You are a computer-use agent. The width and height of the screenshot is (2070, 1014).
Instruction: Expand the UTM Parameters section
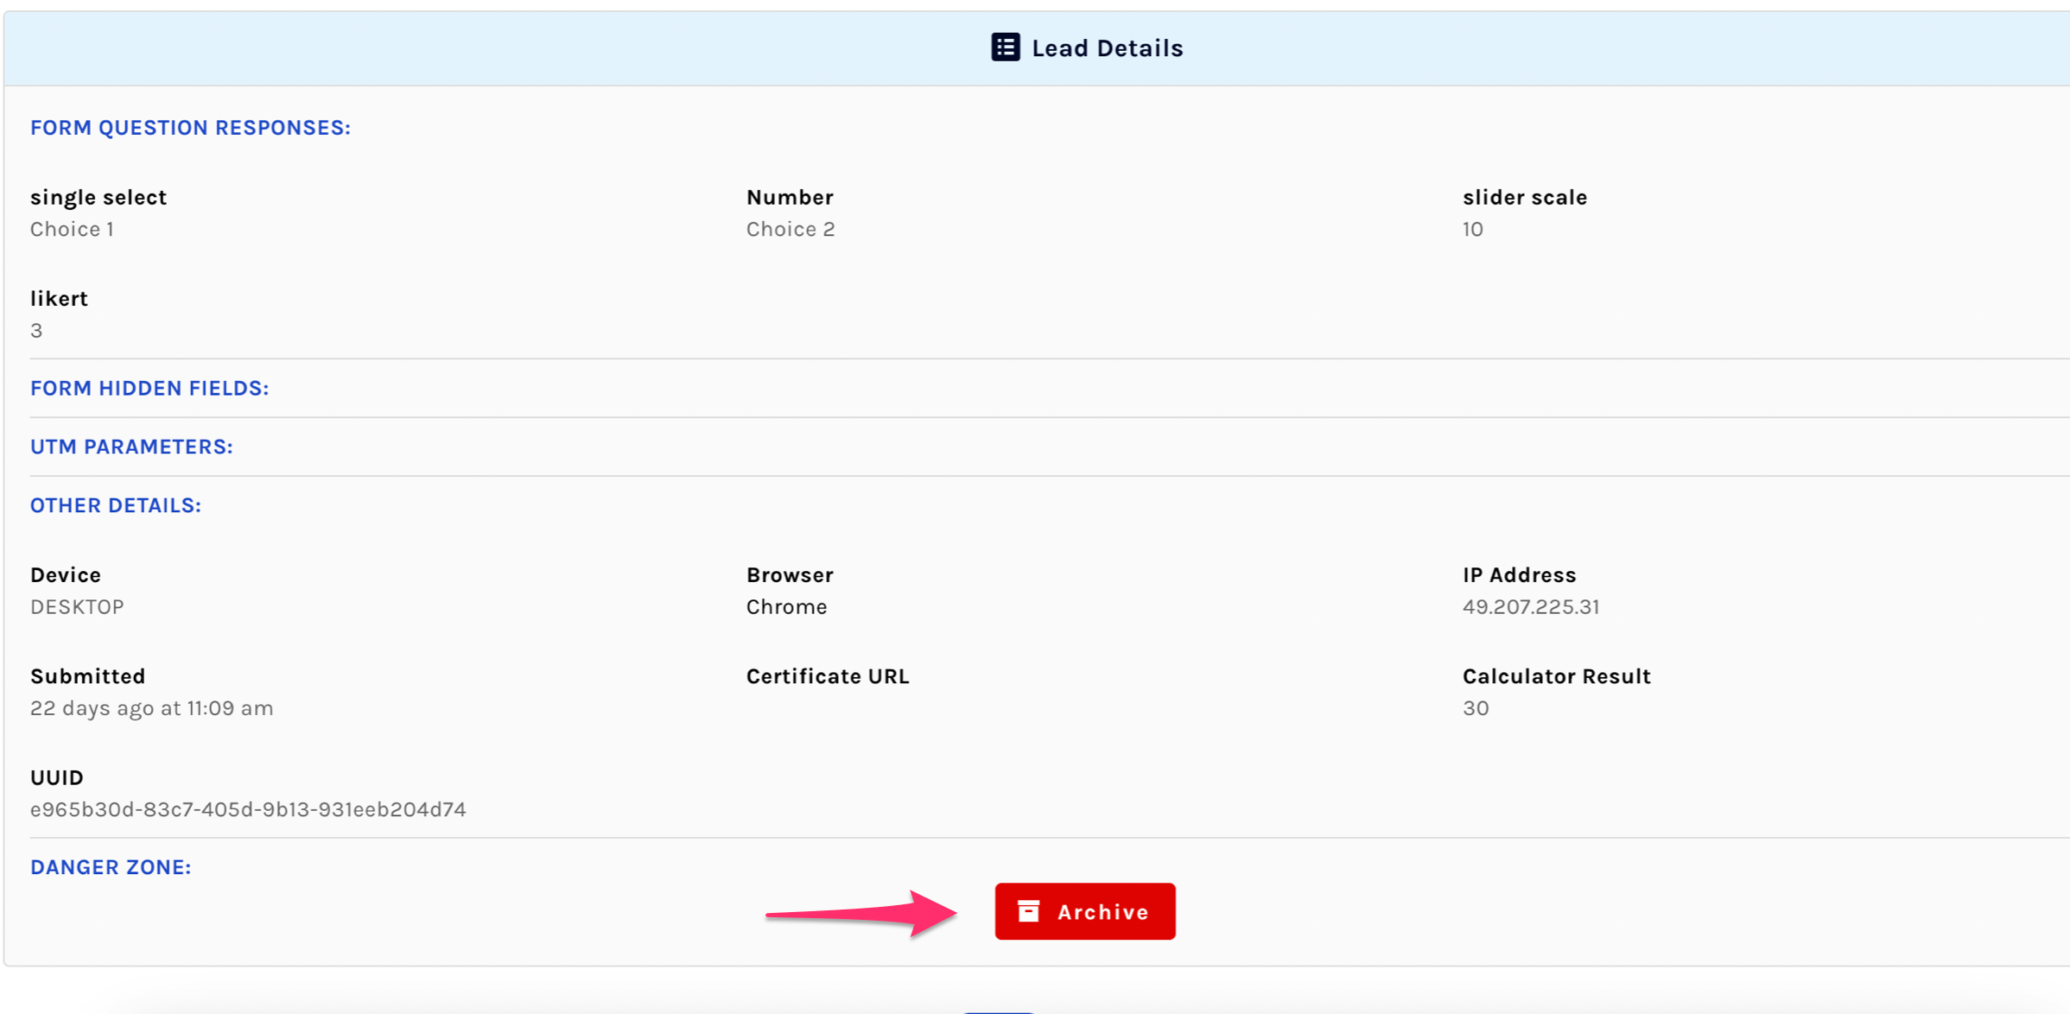131,447
